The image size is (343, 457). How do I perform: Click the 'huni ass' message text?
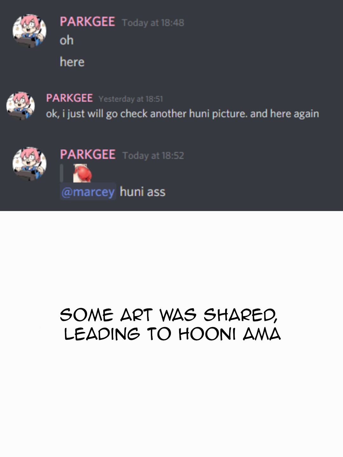click(143, 192)
